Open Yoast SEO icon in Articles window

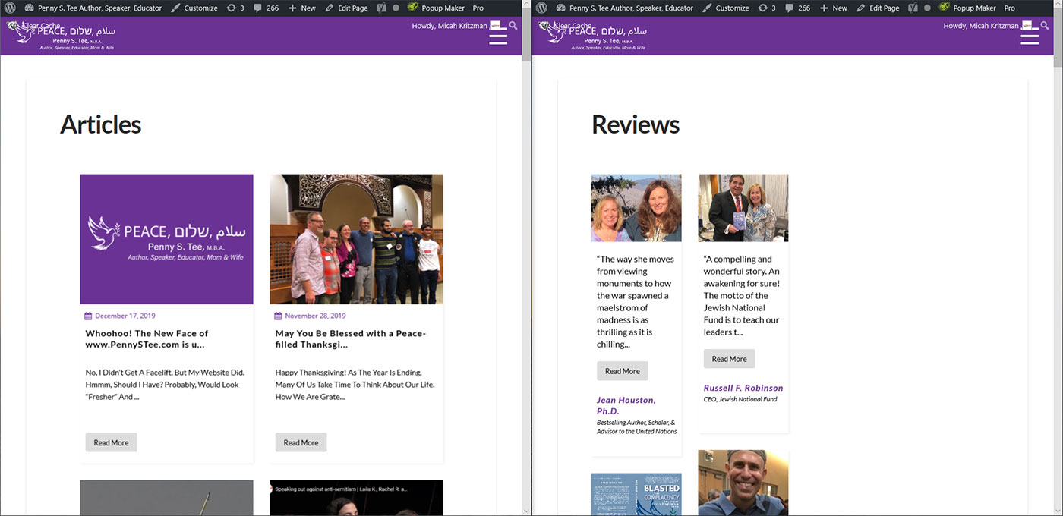pyautogui.click(x=383, y=8)
